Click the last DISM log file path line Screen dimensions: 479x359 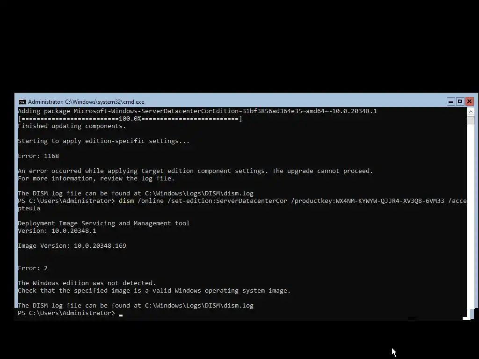[x=136, y=306]
